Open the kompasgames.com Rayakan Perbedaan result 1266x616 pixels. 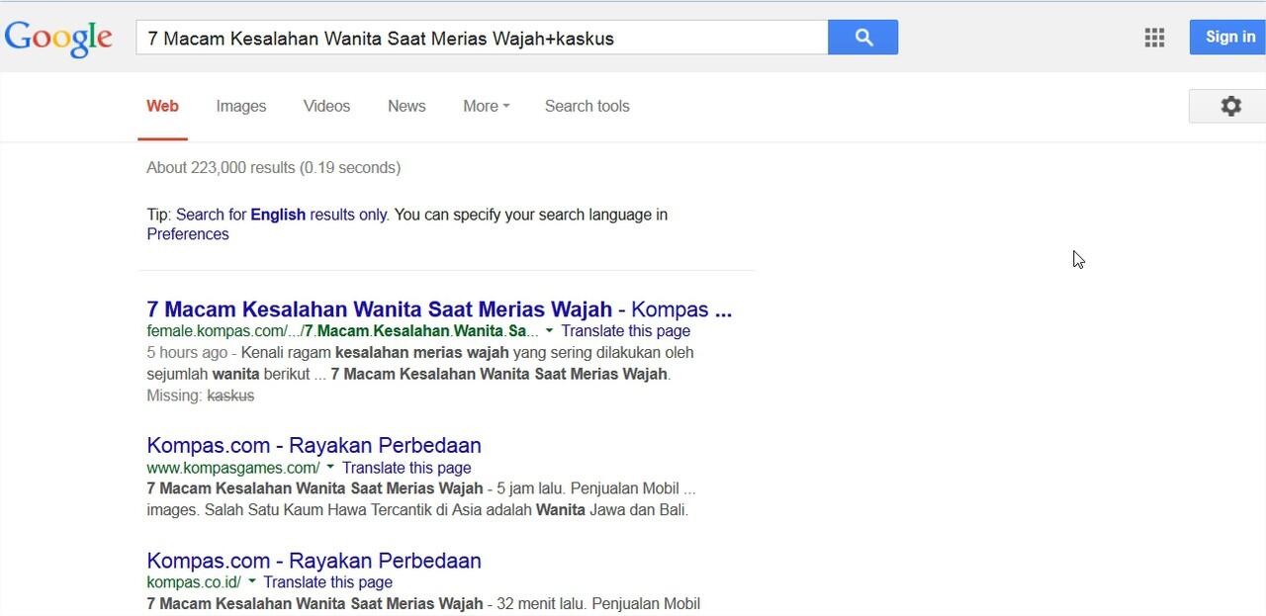(x=314, y=445)
